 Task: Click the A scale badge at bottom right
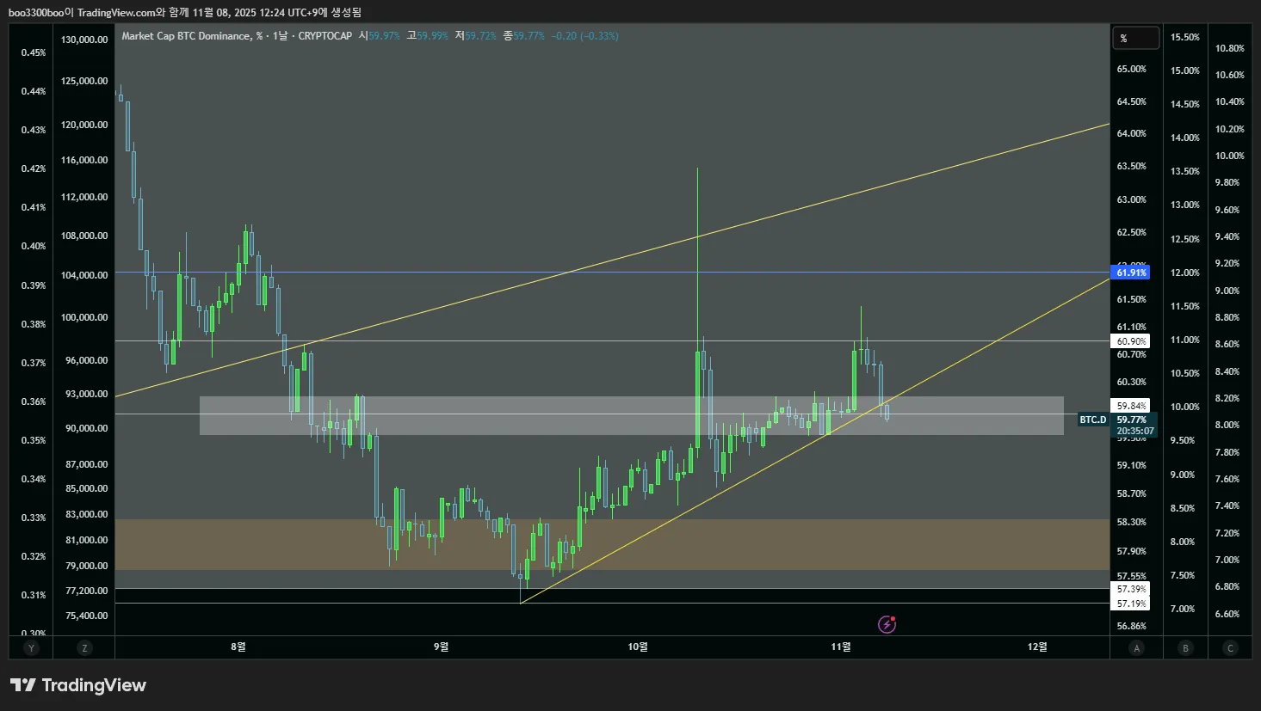click(x=1137, y=647)
